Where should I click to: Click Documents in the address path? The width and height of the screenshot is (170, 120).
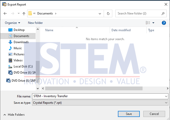(x=45, y=14)
